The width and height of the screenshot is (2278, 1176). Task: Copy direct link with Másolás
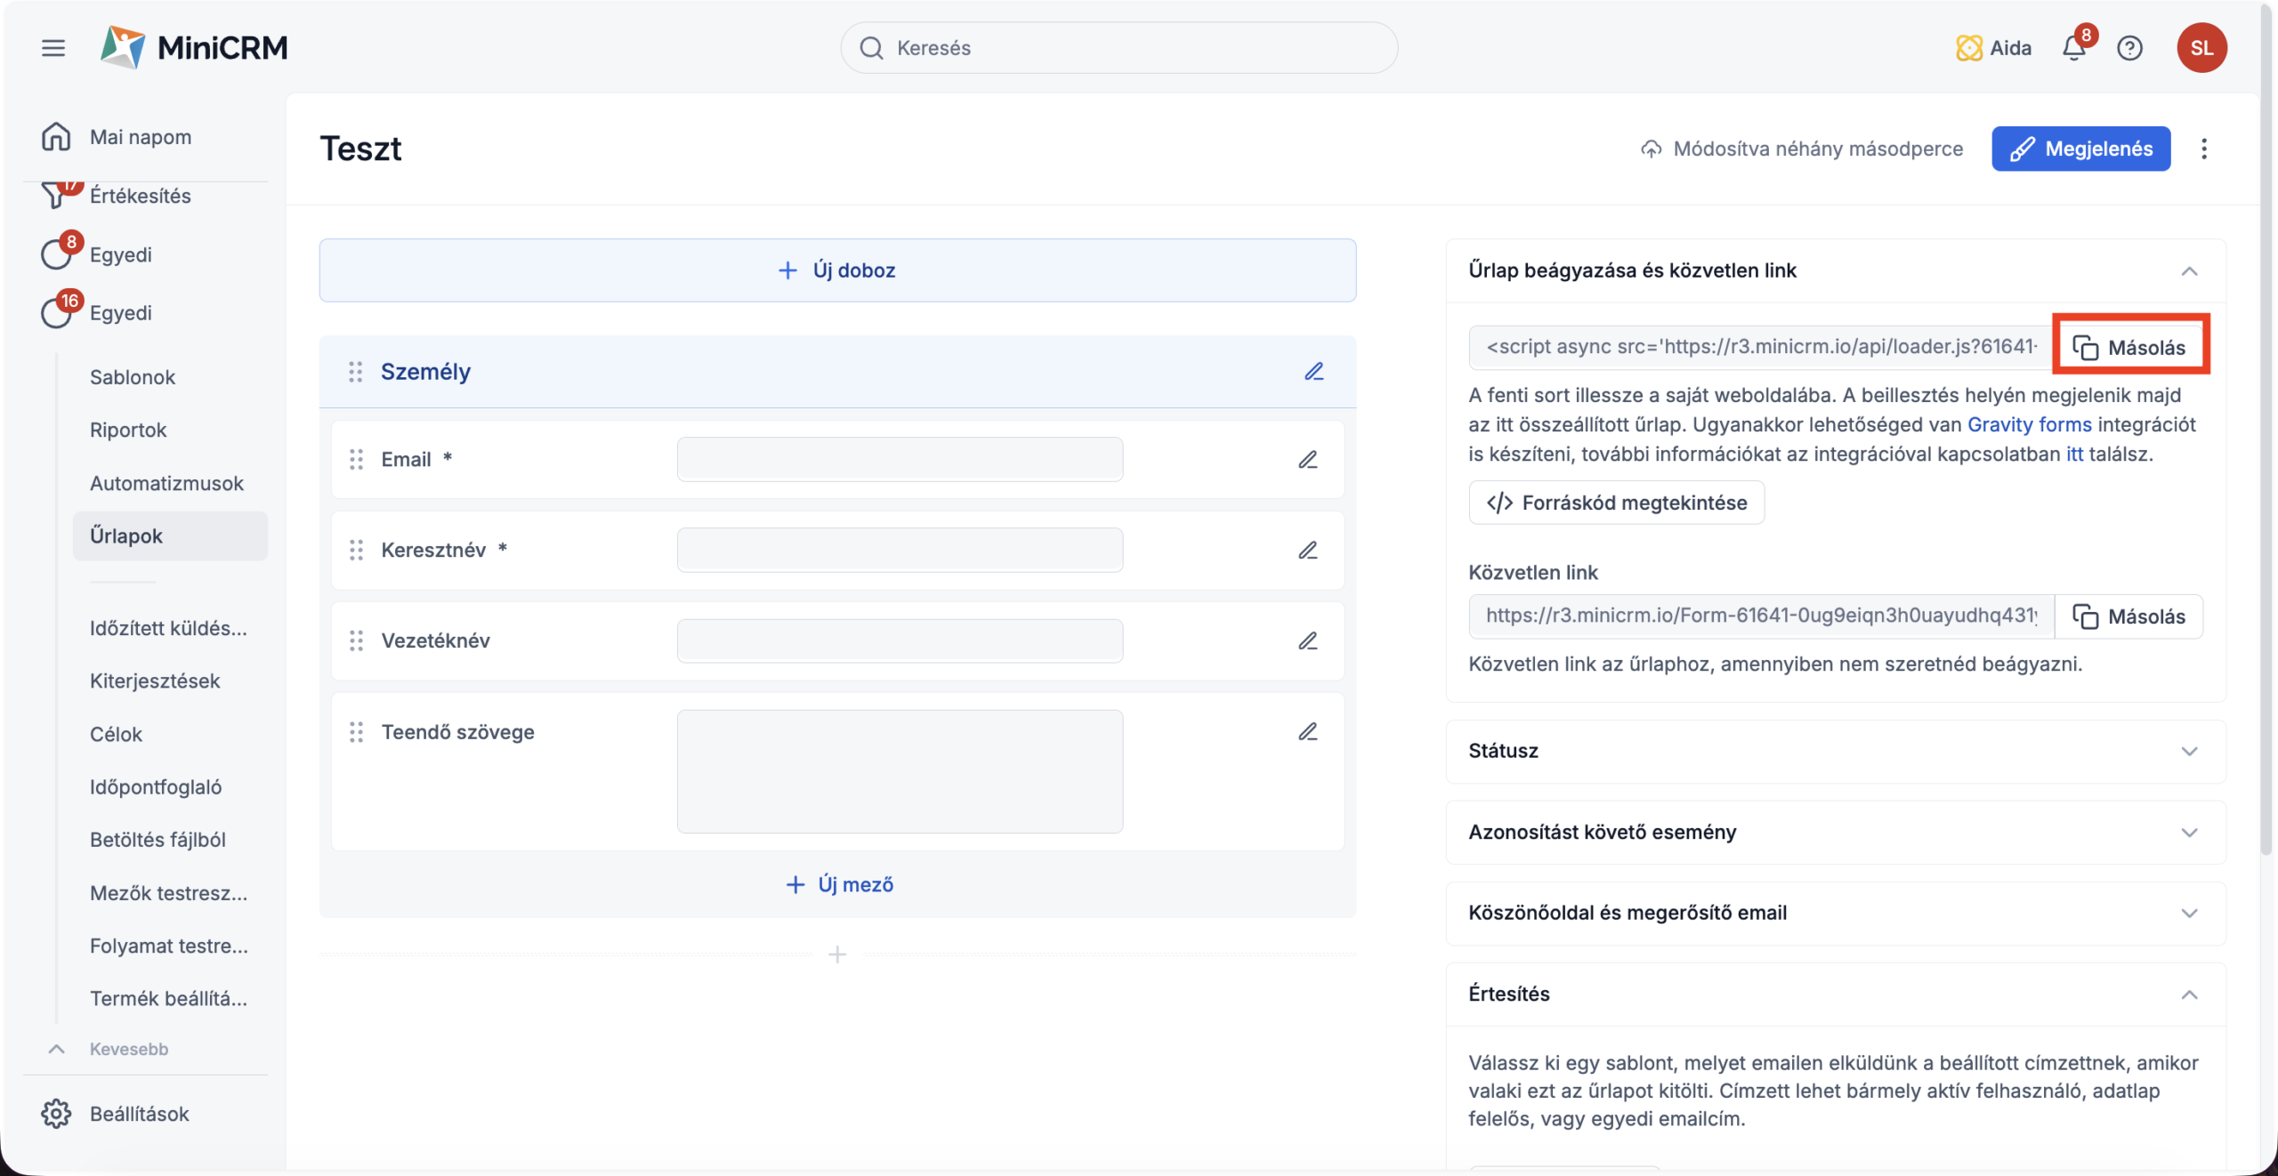(2129, 616)
